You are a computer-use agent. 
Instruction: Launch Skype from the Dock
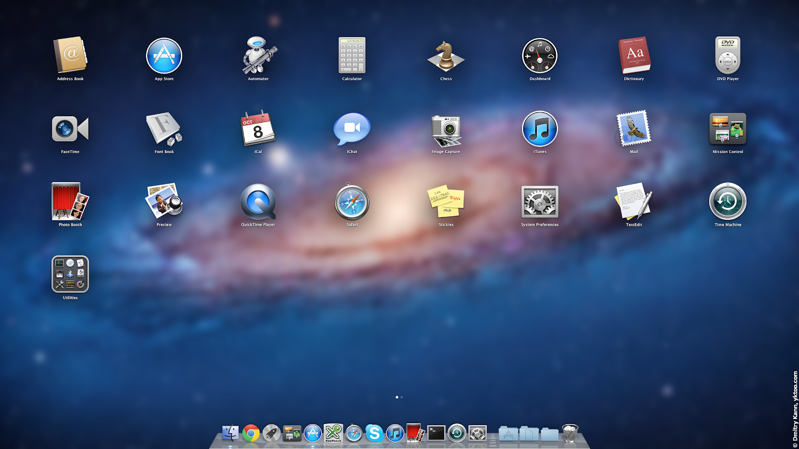(x=374, y=433)
